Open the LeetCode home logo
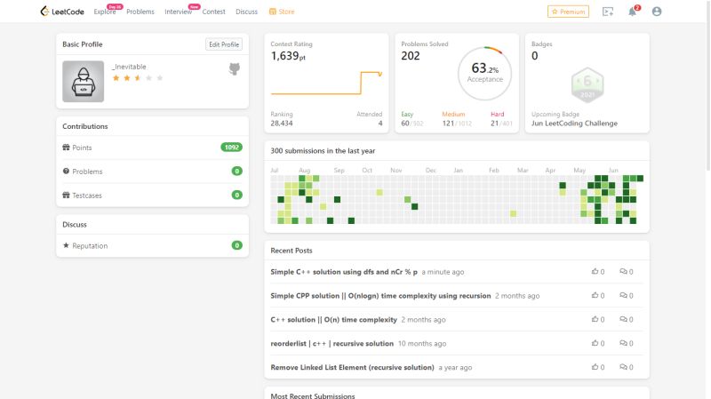711x399 pixels. pos(62,12)
